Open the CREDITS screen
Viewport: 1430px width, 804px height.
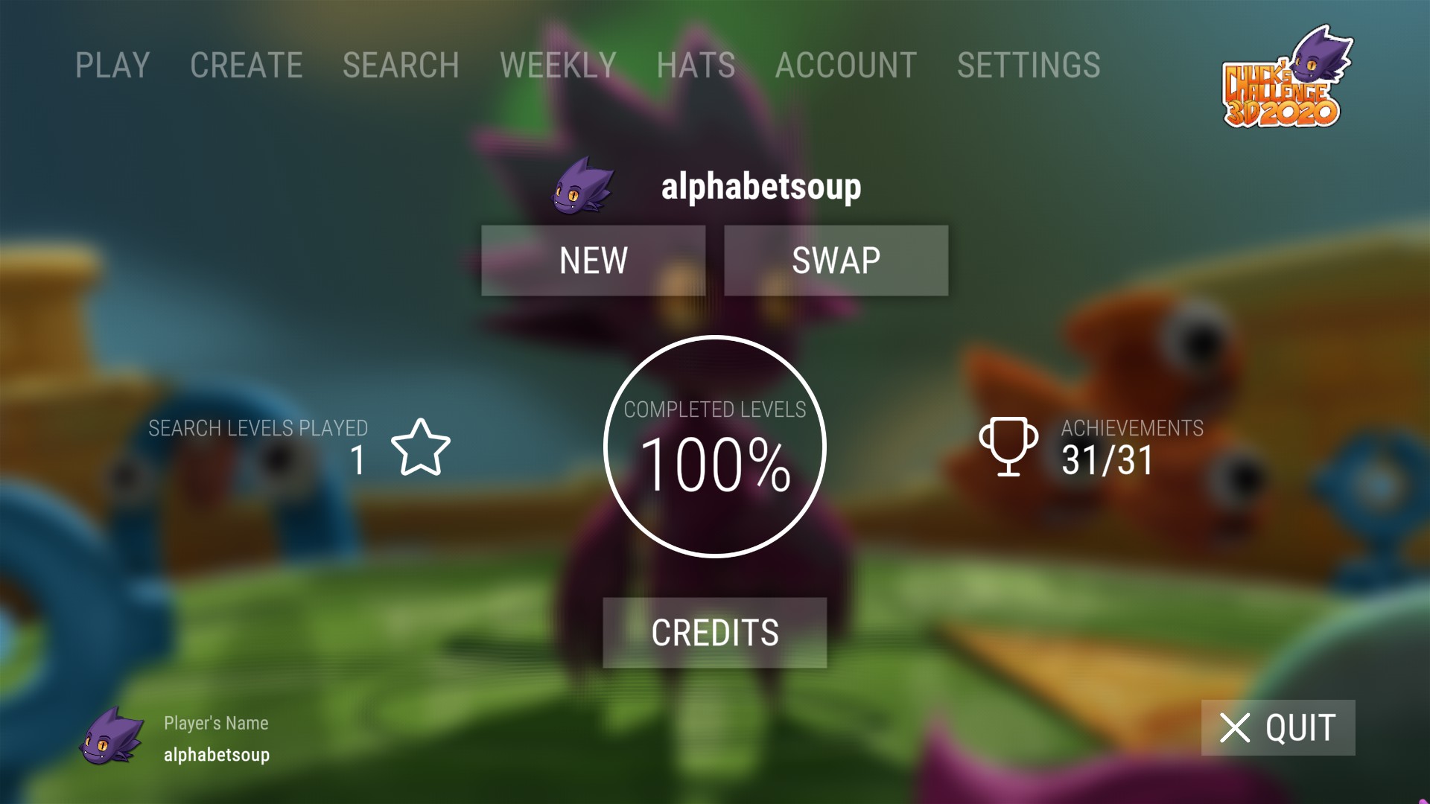(715, 633)
